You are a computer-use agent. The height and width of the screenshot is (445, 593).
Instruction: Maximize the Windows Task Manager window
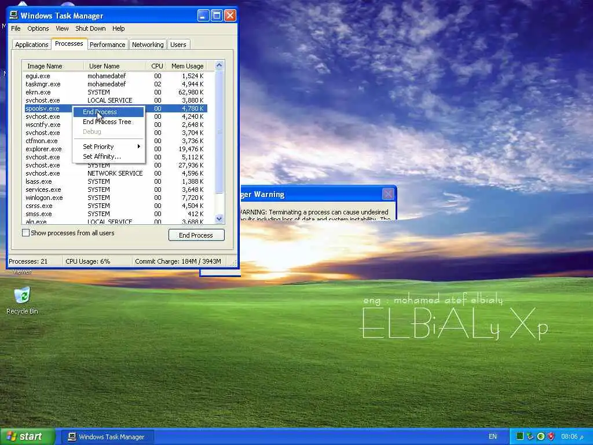click(217, 16)
